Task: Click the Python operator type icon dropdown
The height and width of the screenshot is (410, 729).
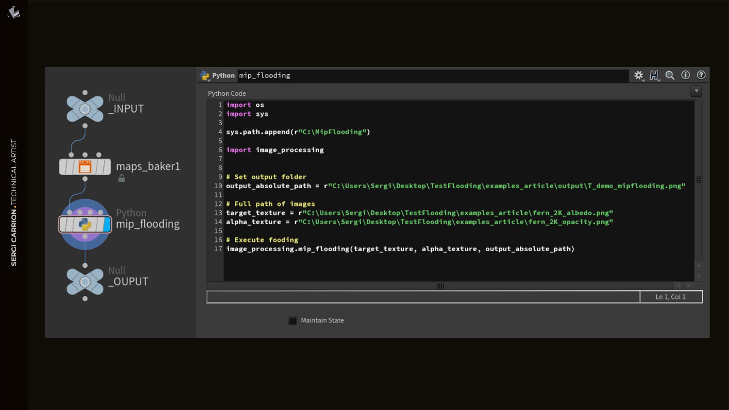Action: point(205,76)
